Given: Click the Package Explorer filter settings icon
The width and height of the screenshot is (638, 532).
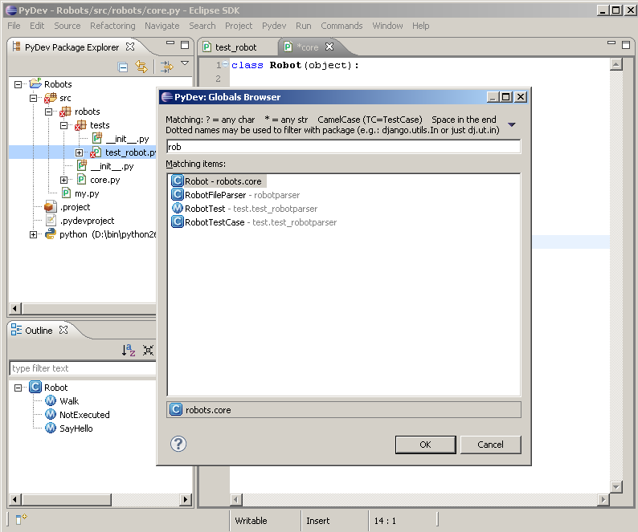Looking at the screenshot, I should click(166, 67).
